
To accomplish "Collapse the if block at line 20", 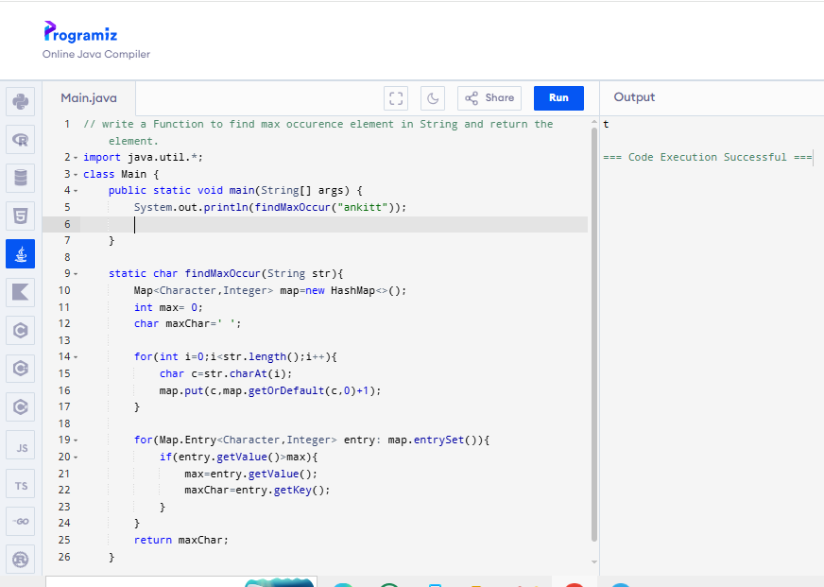I will 76,458.
